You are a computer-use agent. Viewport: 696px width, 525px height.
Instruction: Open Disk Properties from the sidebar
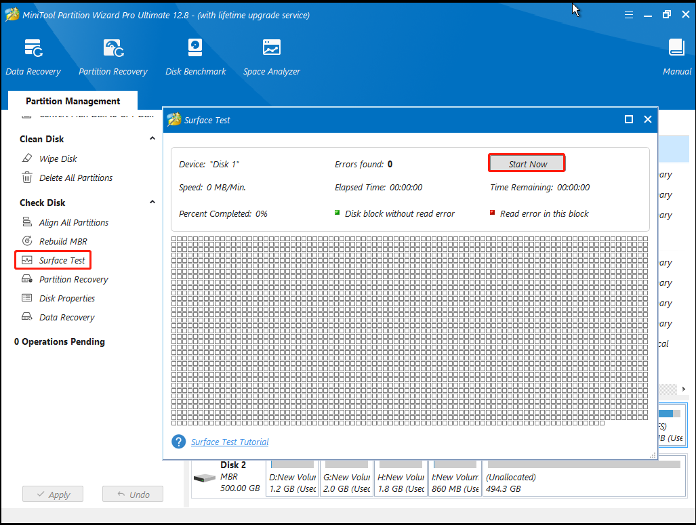pyautogui.click(x=66, y=298)
